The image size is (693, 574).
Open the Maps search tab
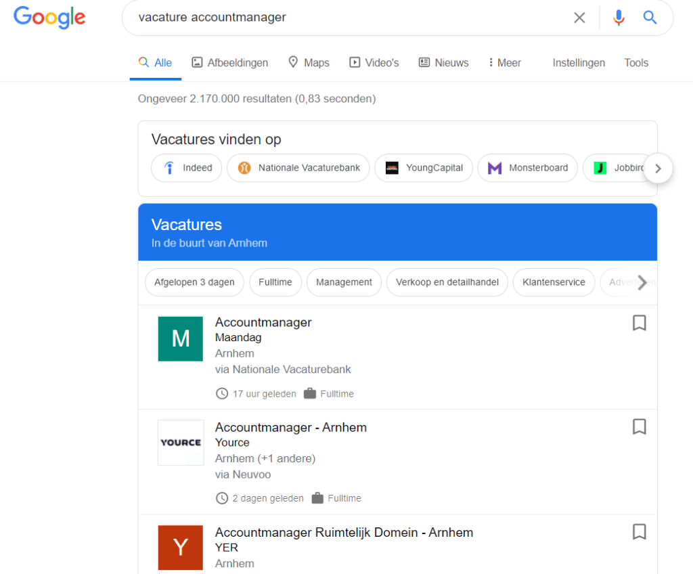[309, 63]
